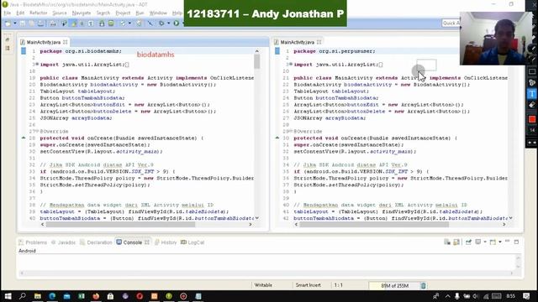Click left editor vertical scrollbar thumb
The height and width of the screenshot is (302, 538).
click(x=257, y=61)
